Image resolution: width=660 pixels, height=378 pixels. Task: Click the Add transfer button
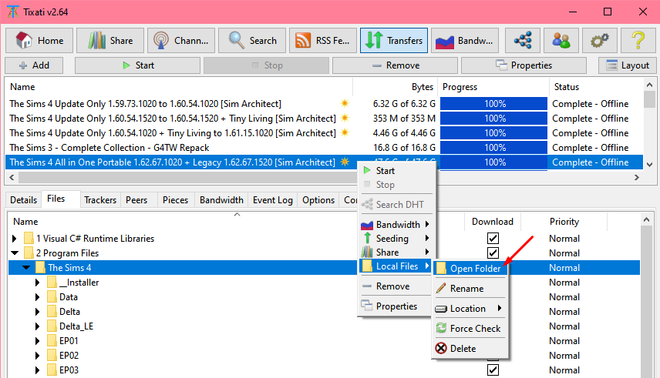point(34,65)
